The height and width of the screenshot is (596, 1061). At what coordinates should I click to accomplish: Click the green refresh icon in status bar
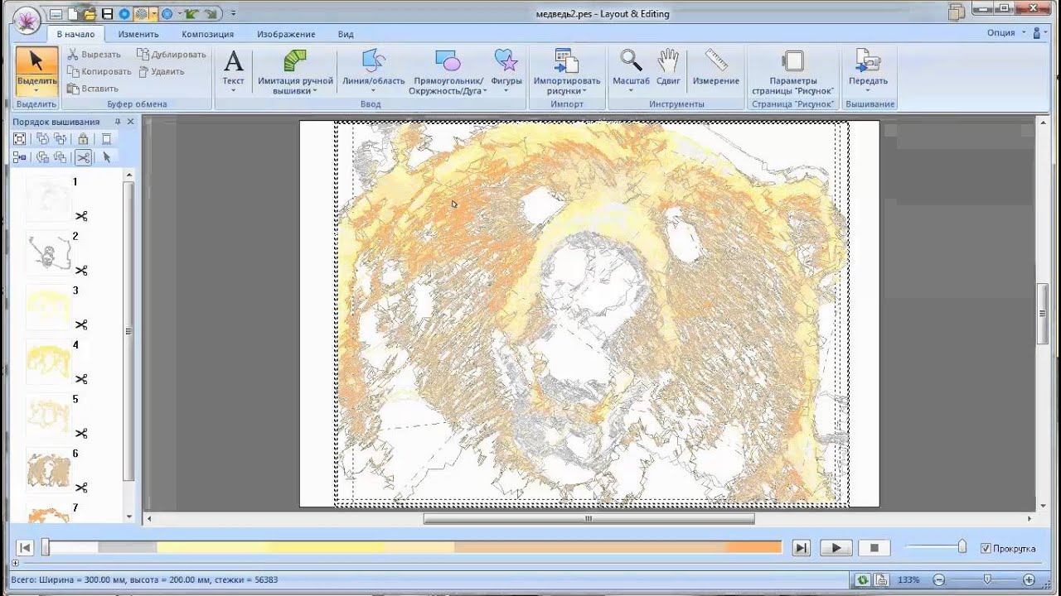[x=864, y=580]
